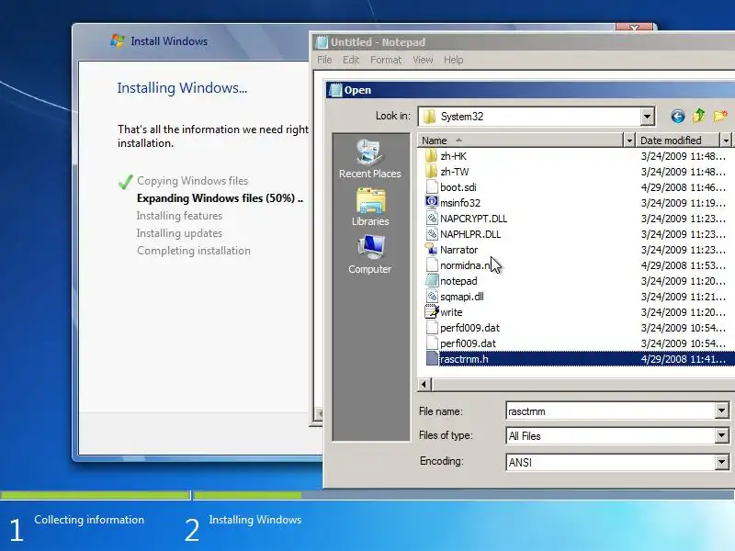The width and height of the screenshot is (735, 551).
Task: Click the date 4/29/2008 11:53 for normidna
Action: 683,265
